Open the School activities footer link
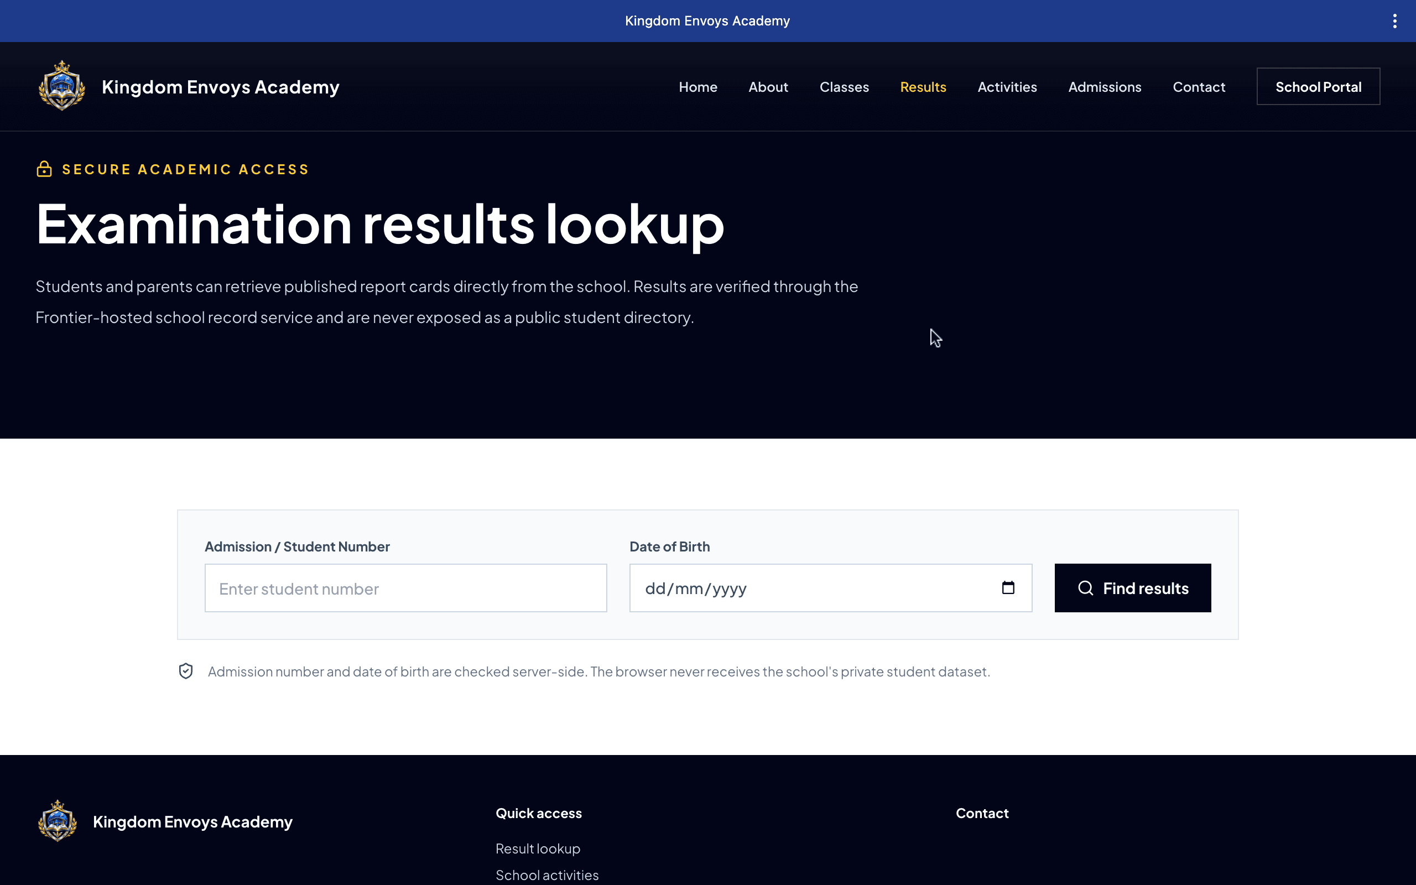This screenshot has width=1416, height=885. [x=546, y=874]
